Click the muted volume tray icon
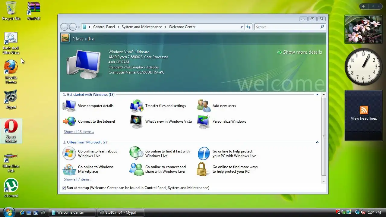 point(363,212)
